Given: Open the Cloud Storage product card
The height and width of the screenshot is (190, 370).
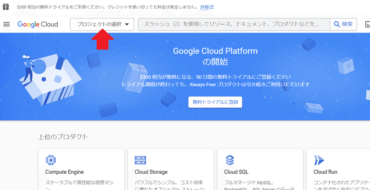Looking at the screenshot, I should 171,170.
